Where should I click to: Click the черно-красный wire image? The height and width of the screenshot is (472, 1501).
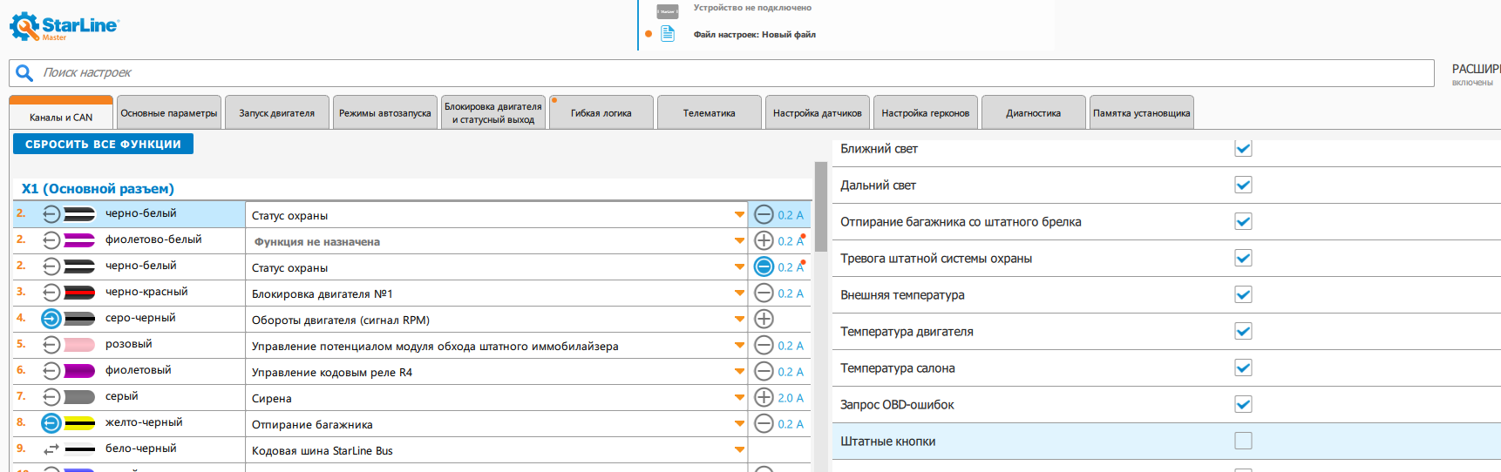click(x=79, y=293)
